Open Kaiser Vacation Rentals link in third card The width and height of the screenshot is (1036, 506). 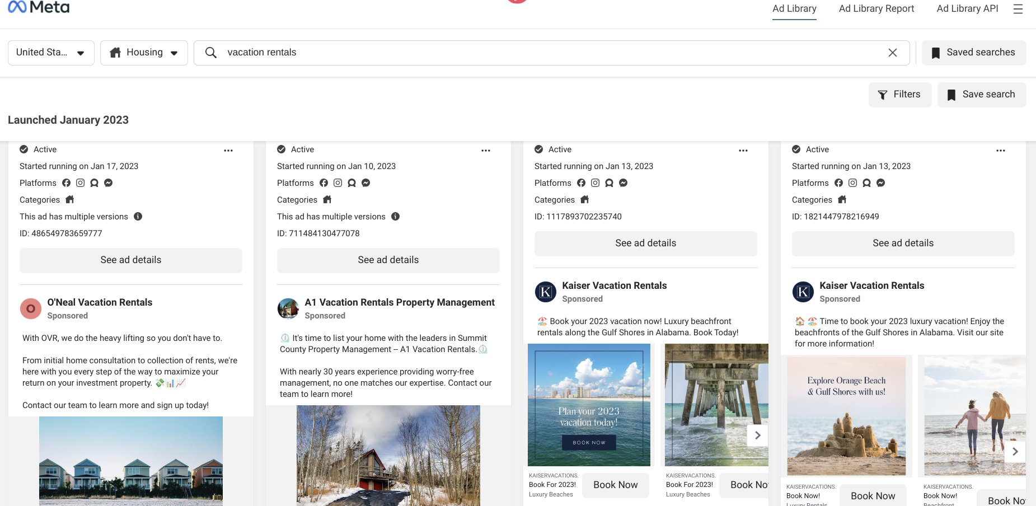[x=615, y=285]
